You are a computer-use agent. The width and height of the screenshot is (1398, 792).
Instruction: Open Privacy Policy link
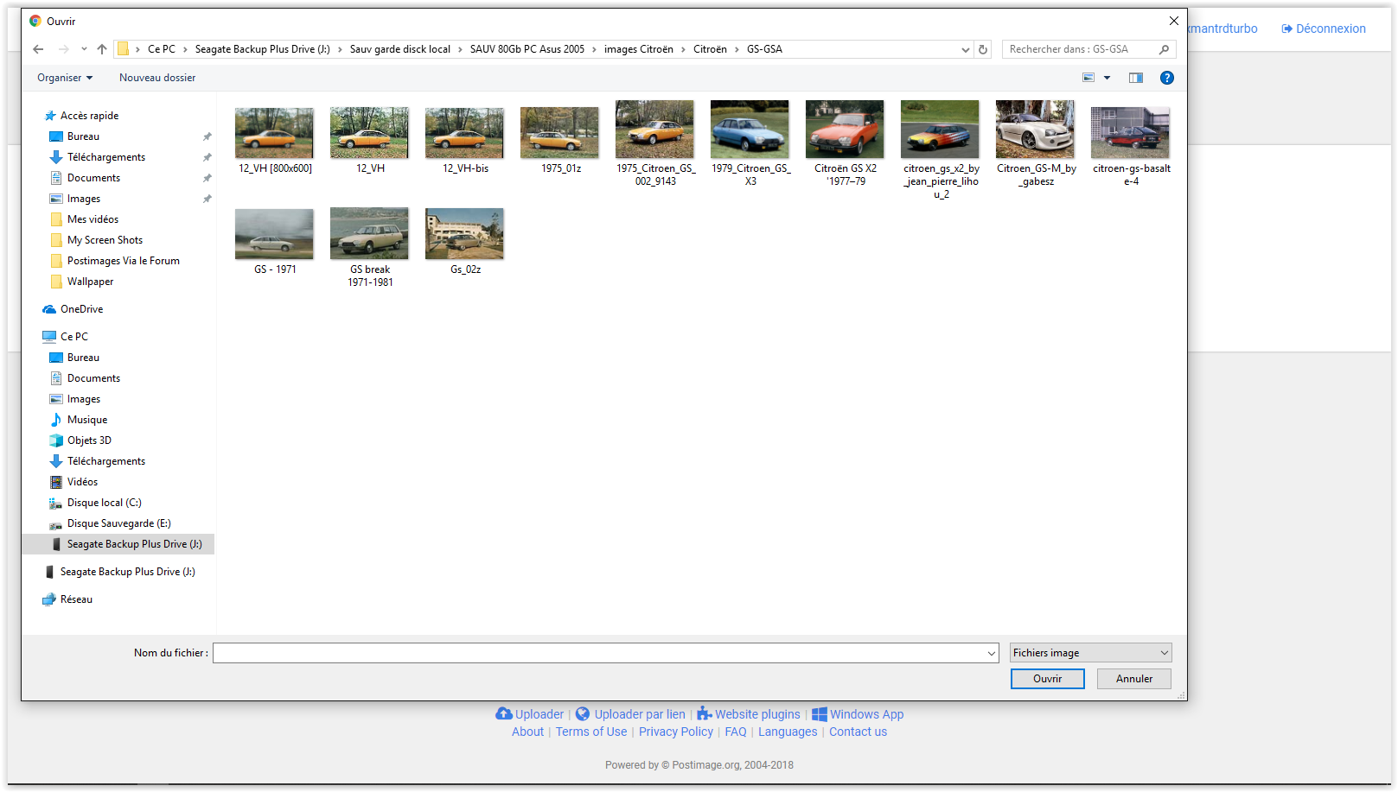pyautogui.click(x=676, y=732)
